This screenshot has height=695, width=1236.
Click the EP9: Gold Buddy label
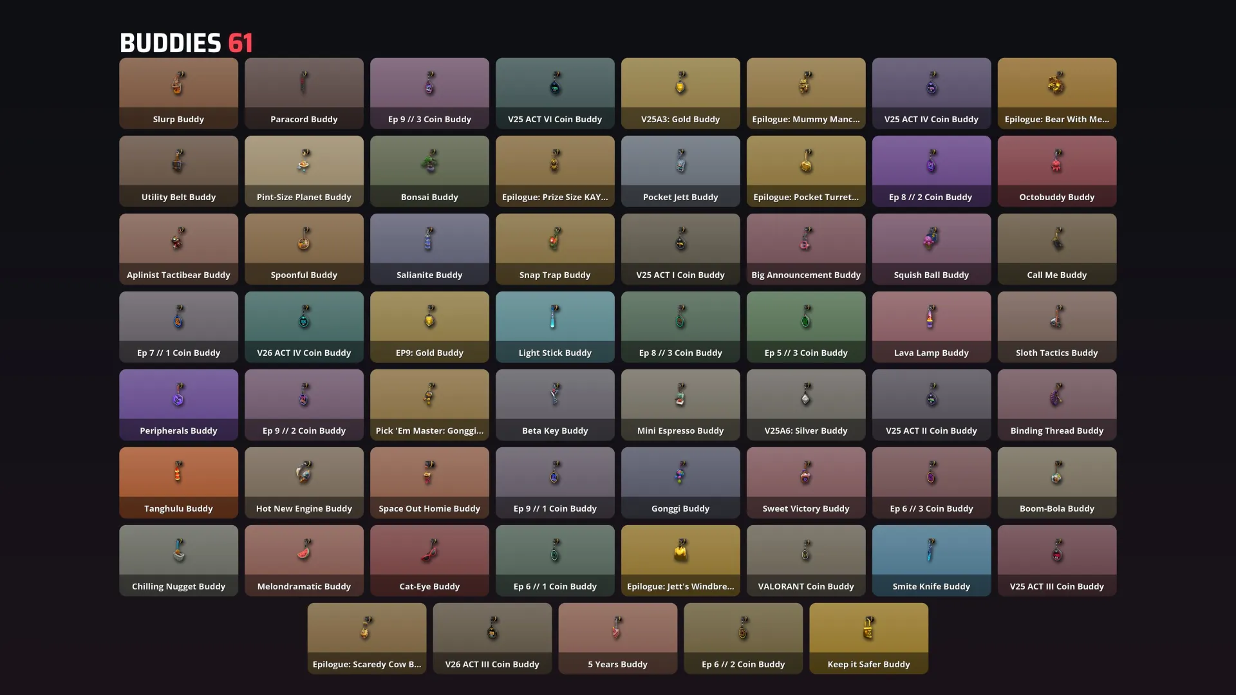[x=429, y=353]
